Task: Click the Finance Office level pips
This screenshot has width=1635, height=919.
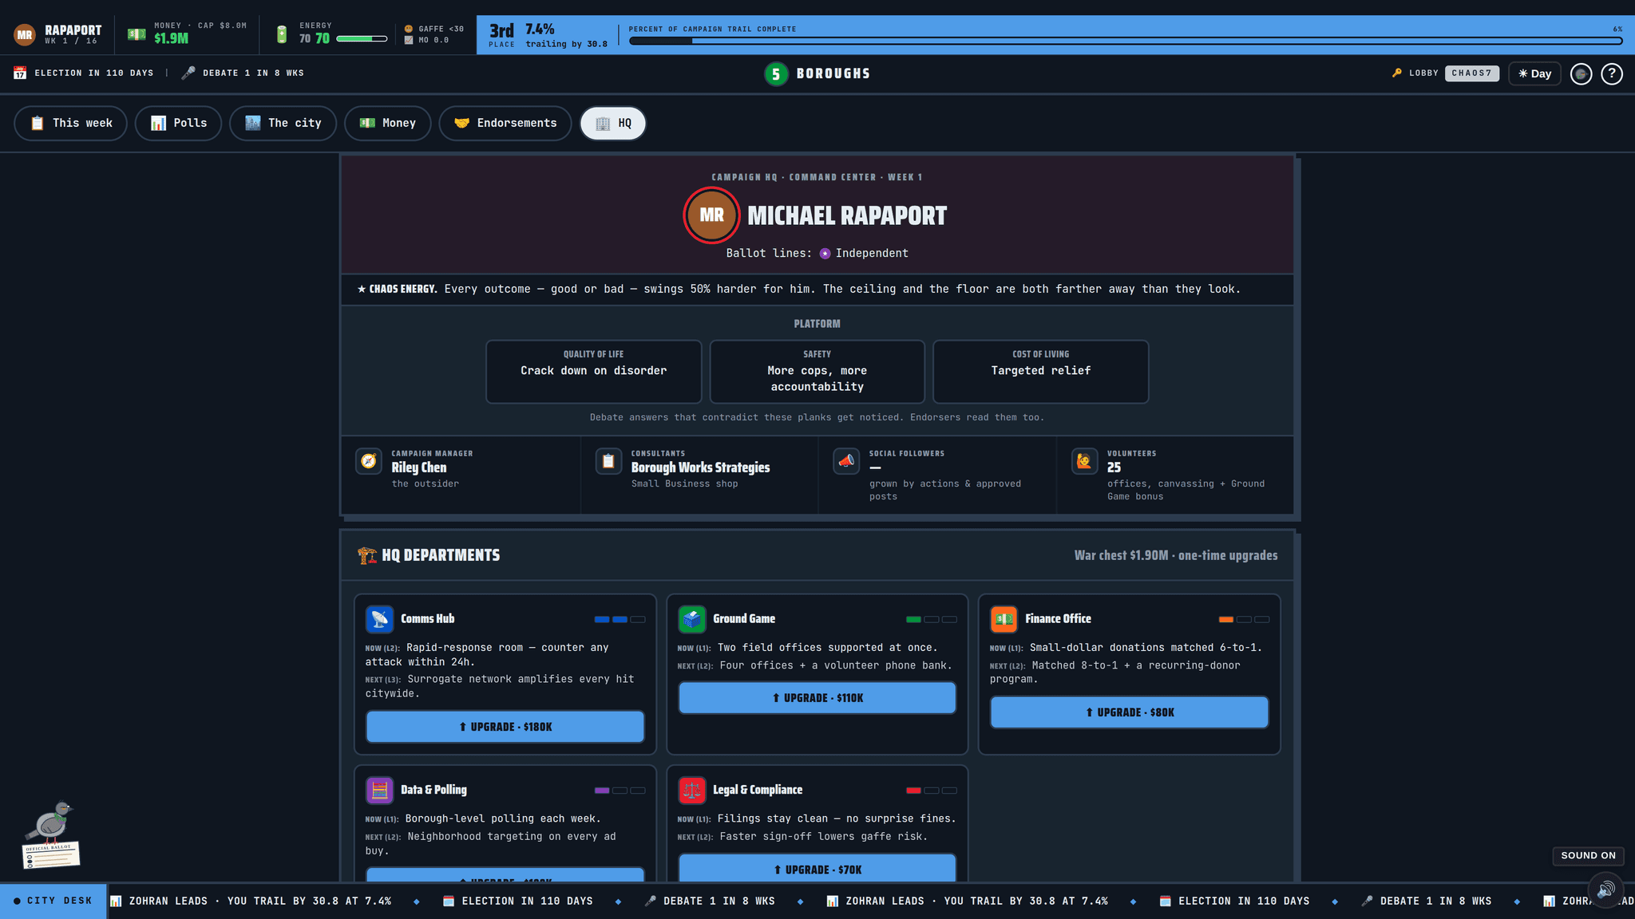Action: pyautogui.click(x=1244, y=620)
